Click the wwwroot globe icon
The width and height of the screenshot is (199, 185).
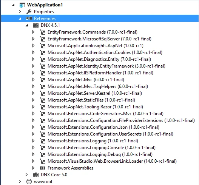pyautogui.click(x=29, y=182)
